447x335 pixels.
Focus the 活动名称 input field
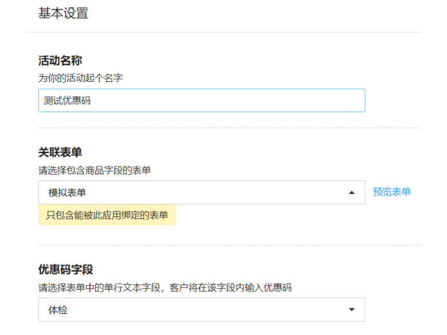(202, 101)
